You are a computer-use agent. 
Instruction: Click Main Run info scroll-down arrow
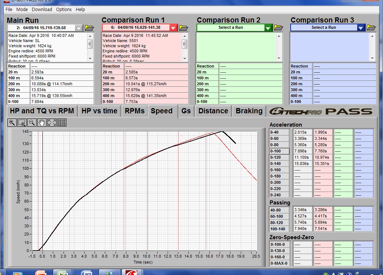coord(90,58)
